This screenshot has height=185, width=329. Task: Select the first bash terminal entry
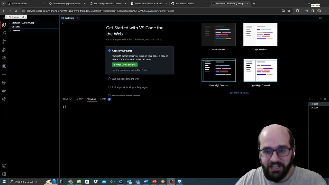[x=319, y=104]
